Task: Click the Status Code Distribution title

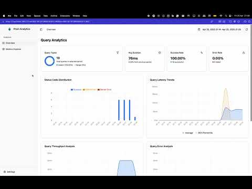Action: 58,80
